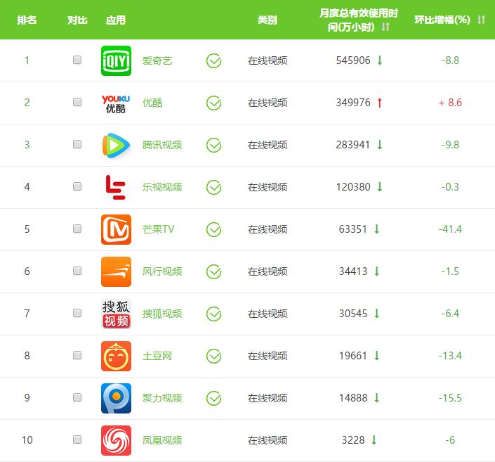
Task: Open the 风行视频 app link
Action: [162, 271]
